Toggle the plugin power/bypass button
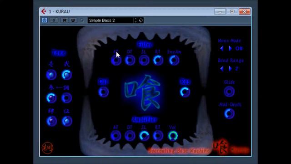 pos(45,20)
